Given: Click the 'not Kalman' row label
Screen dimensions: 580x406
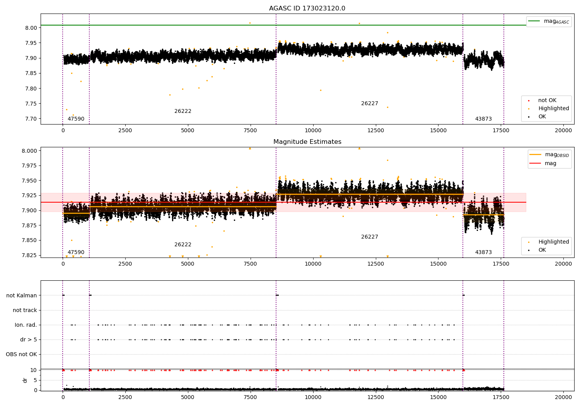Looking at the screenshot, I should click(22, 296).
